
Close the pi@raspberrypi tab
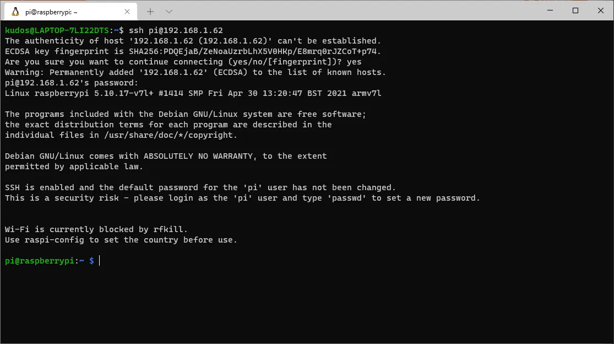pos(127,12)
